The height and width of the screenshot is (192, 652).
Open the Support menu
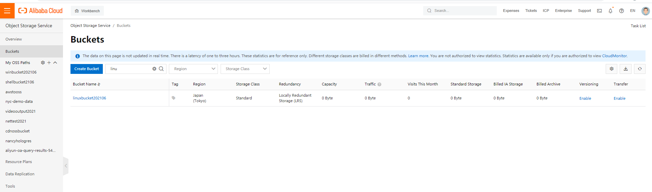[584, 11]
